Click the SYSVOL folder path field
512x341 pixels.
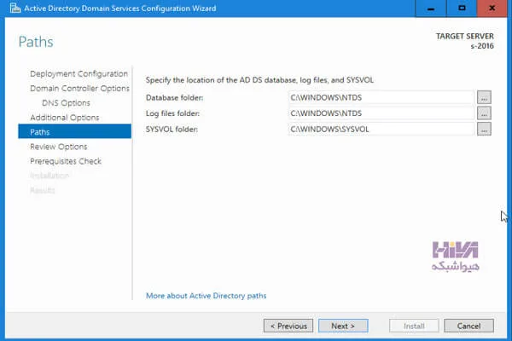pos(381,129)
